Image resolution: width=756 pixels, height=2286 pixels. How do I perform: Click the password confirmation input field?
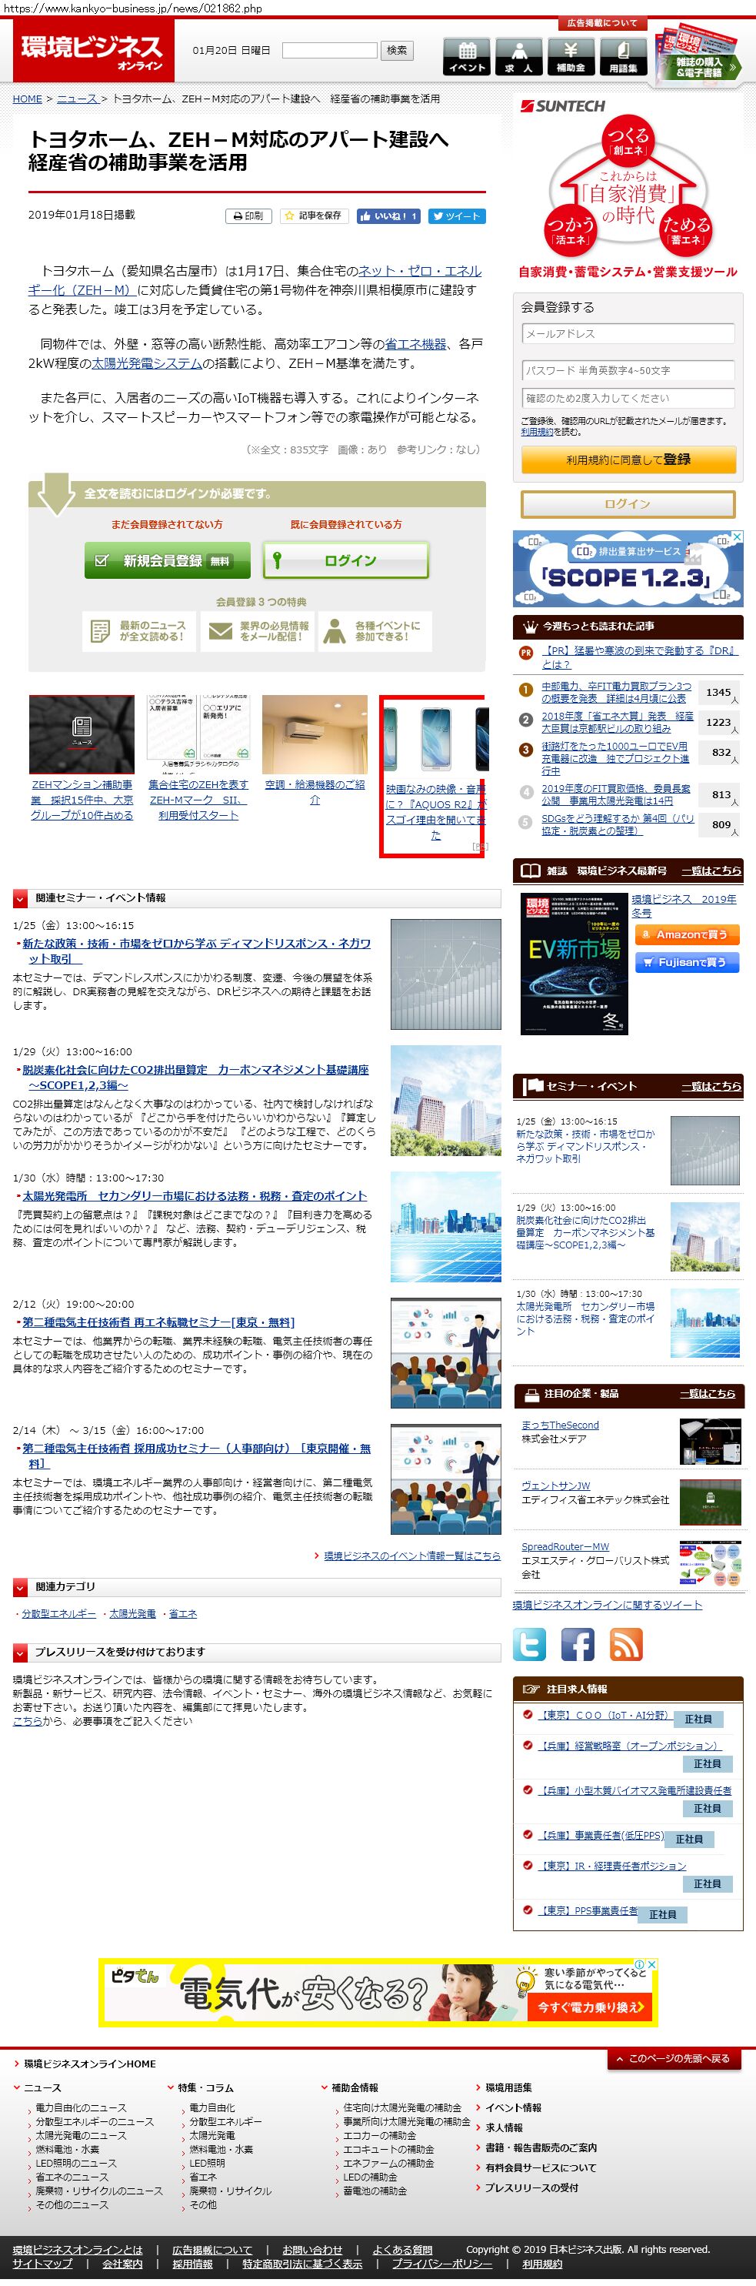pos(628,398)
